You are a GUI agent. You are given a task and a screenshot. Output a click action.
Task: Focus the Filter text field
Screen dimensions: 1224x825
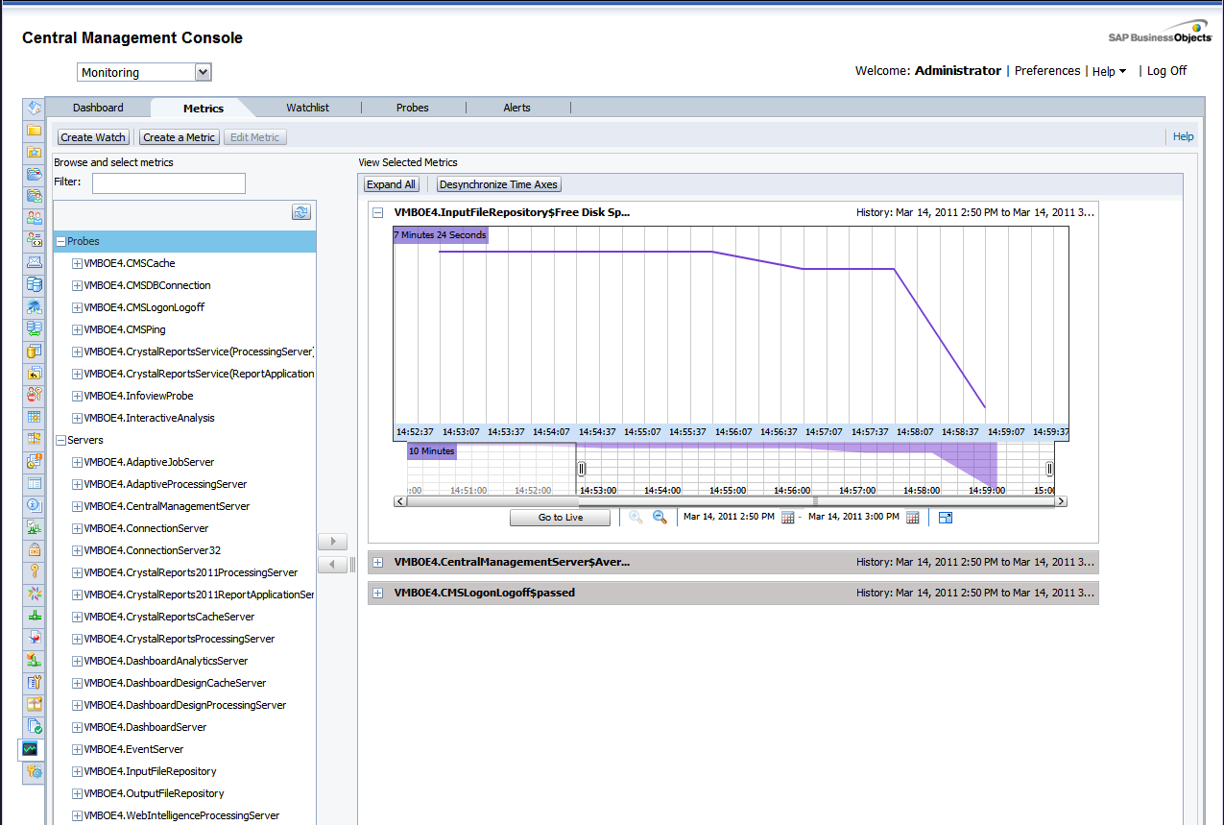(x=169, y=183)
